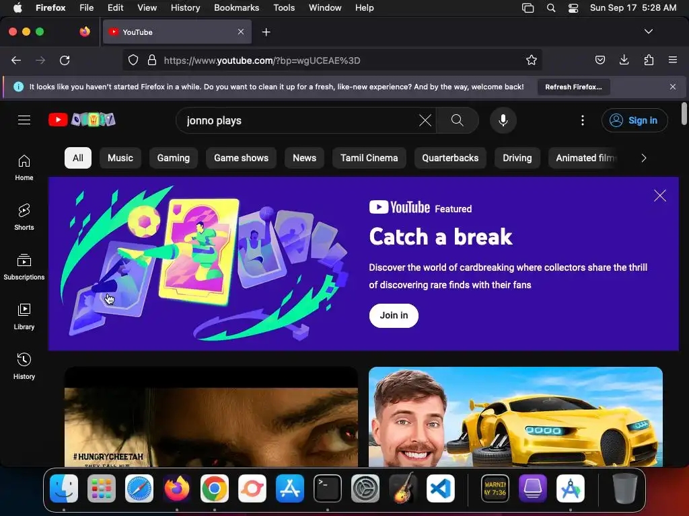The height and width of the screenshot is (516, 689).
Task: Open Terminal from the dock
Action: point(328,488)
